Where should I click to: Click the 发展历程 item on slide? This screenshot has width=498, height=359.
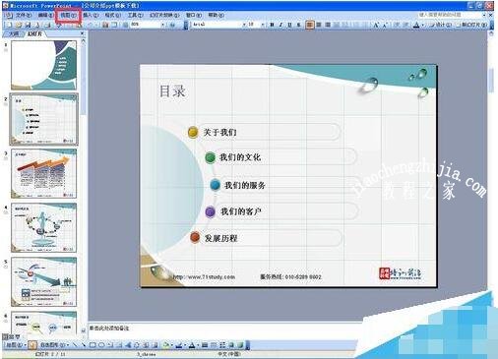pyautogui.click(x=220, y=238)
